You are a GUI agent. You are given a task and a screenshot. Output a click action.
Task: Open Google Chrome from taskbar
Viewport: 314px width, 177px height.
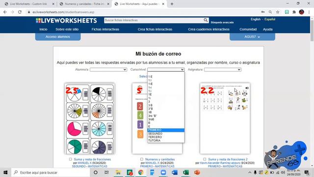point(141,173)
